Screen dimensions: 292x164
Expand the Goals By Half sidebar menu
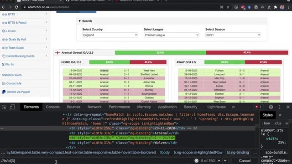tap(25, 40)
